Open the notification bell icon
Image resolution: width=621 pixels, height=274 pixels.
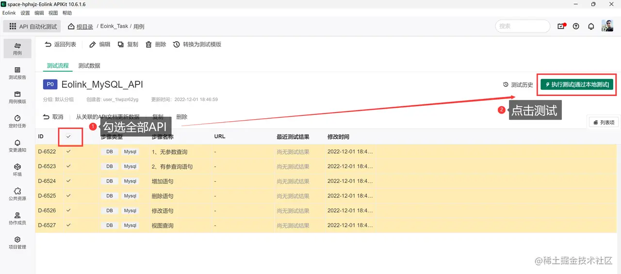tap(591, 26)
